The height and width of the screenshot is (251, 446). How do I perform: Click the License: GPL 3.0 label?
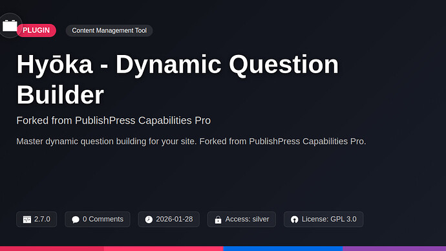pos(329,219)
